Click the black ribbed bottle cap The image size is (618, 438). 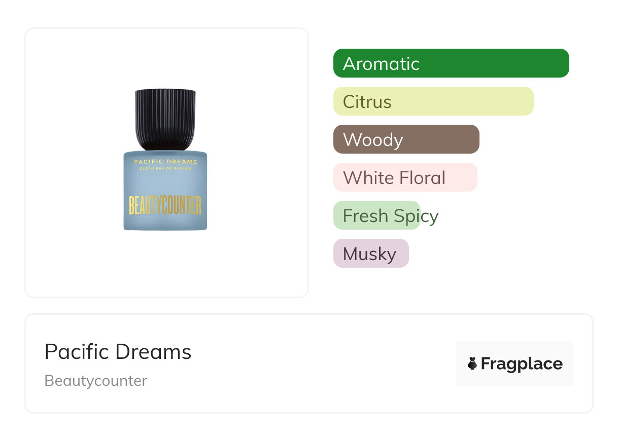point(165,119)
